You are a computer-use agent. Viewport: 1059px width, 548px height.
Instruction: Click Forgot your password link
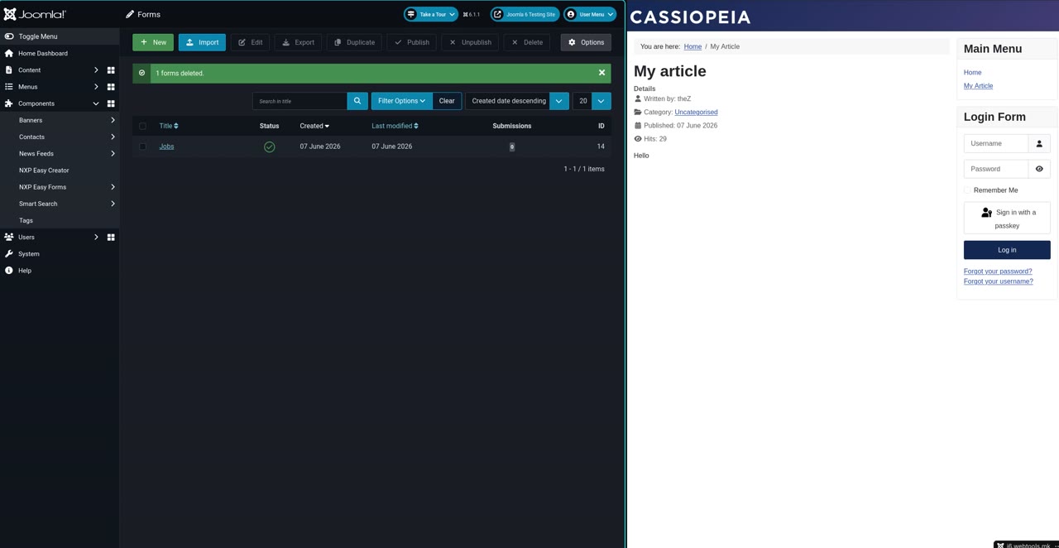click(x=998, y=272)
